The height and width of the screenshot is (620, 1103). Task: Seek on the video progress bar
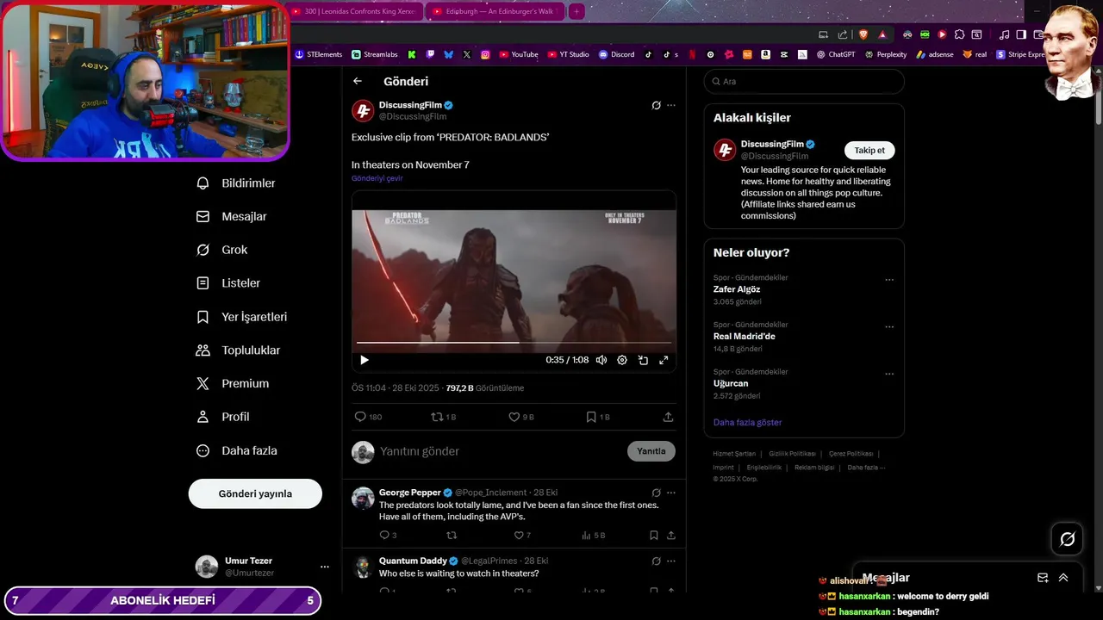point(514,343)
